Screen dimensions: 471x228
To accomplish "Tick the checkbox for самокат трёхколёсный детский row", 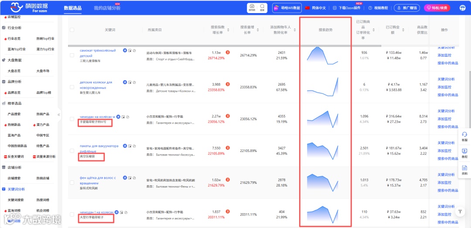I will [x=72, y=55].
